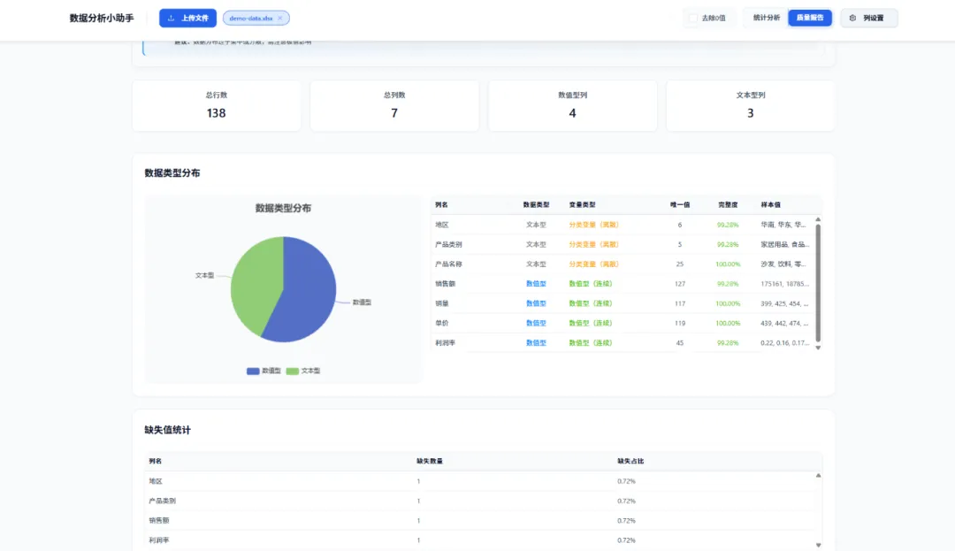Screen dimensions: 955x551
Task: Click the 数值型 type link in 单价 row
Action: 536,324
